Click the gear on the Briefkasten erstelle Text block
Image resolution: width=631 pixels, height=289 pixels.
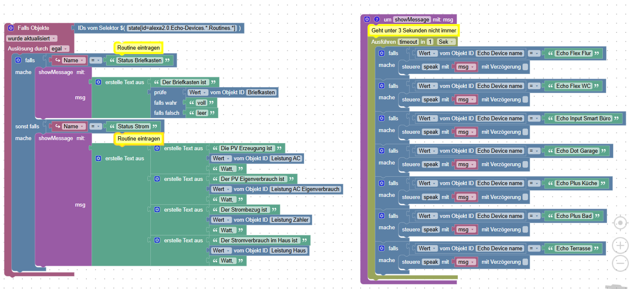pyautogui.click(x=98, y=82)
